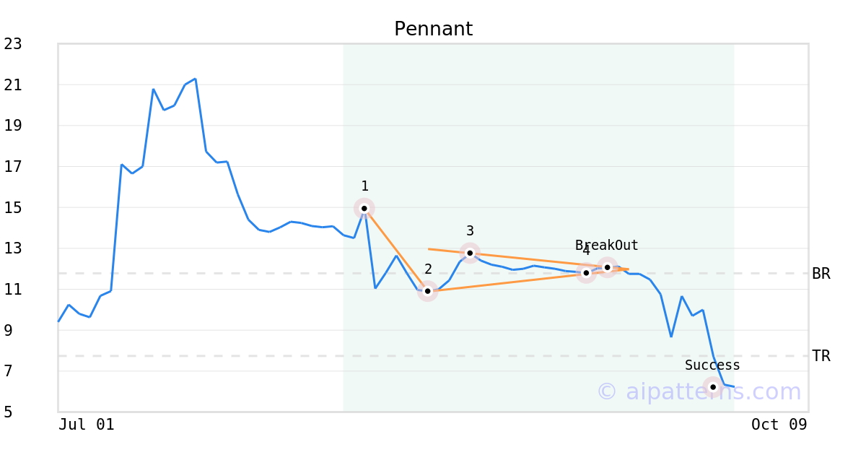Click the 23 y-axis value label

click(x=13, y=44)
